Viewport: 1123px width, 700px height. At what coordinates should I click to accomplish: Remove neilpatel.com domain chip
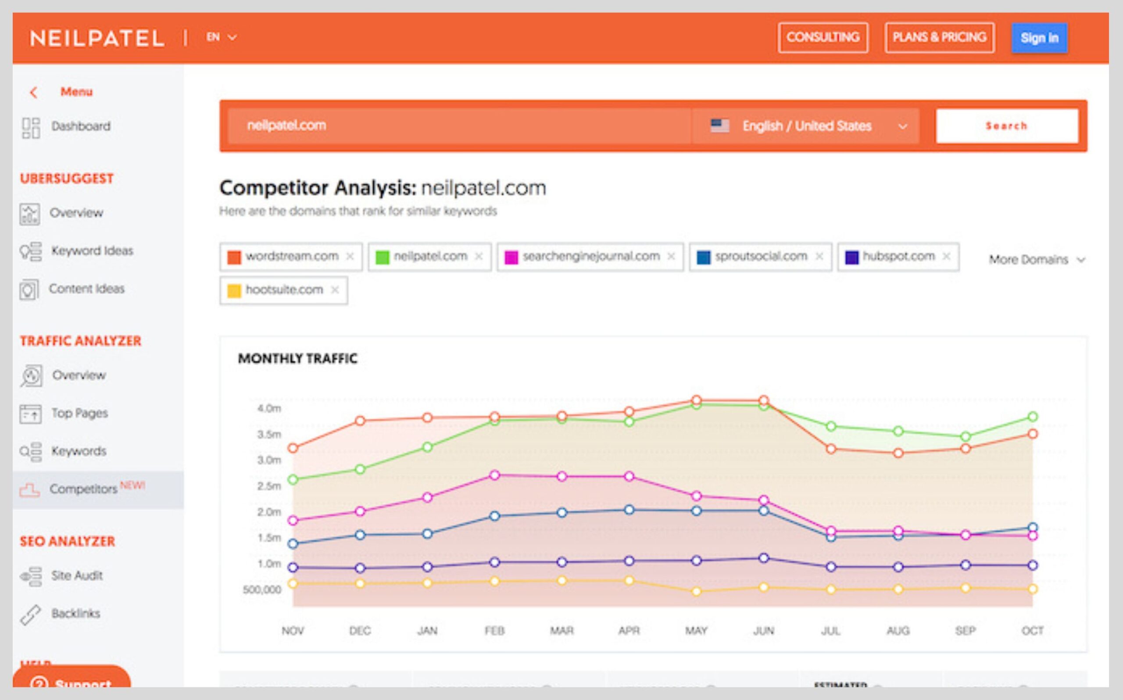point(479,256)
